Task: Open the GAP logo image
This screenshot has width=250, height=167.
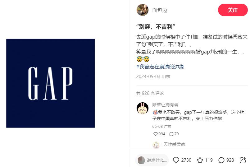Action: (x=51, y=83)
